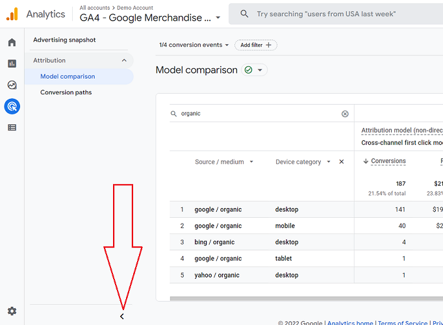Image resolution: width=443 pixels, height=325 pixels.
Task: Select Model comparison in the sidebar
Action: (x=79, y=76)
